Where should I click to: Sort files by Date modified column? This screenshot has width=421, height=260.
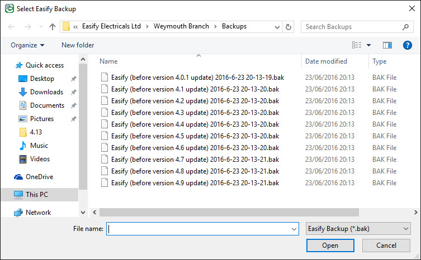pos(326,61)
